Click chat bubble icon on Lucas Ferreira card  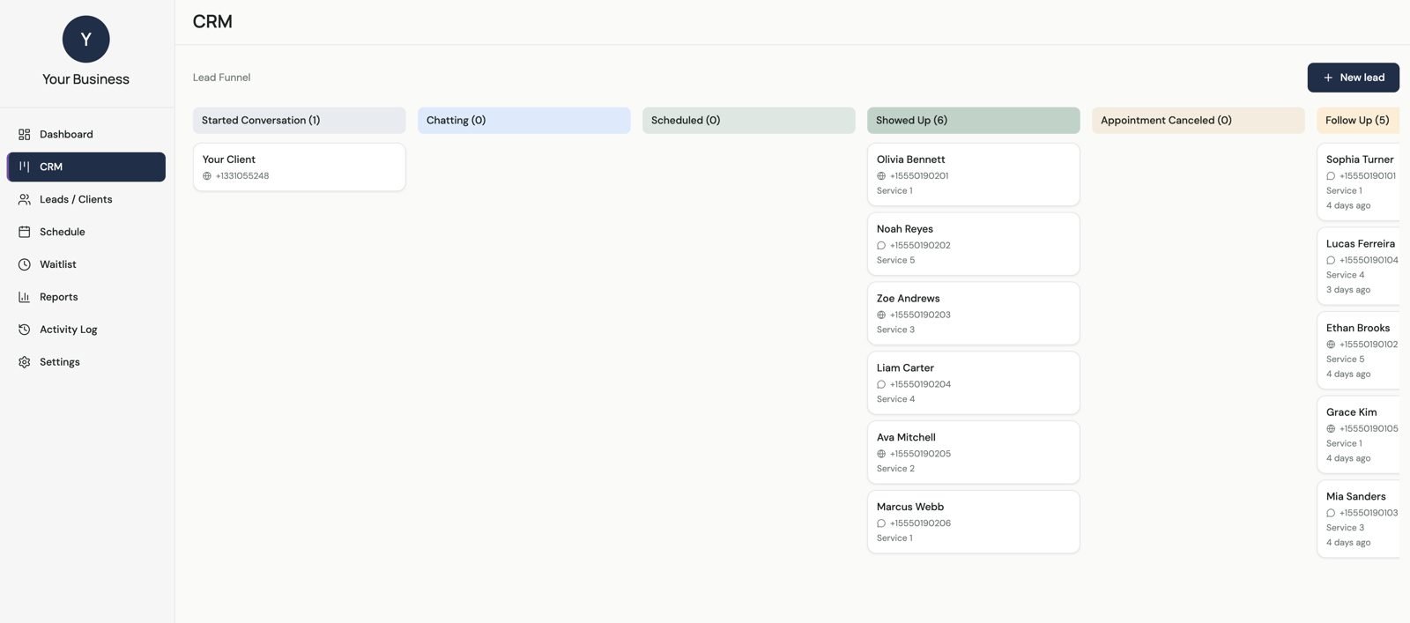tap(1331, 261)
